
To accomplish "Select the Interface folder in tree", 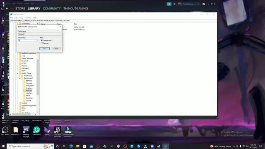I will (x=29, y=93).
